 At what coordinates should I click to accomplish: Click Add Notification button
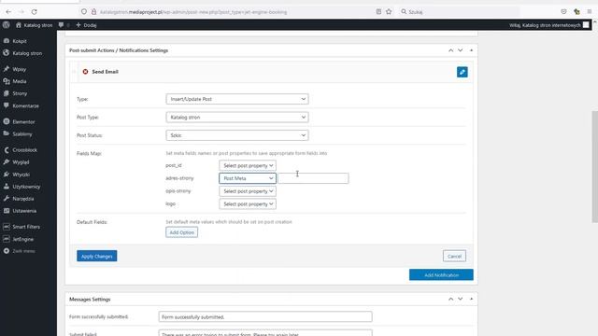[x=441, y=274]
